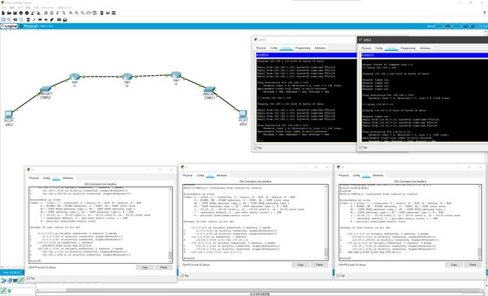Switch to the Config tab in r2 window
This screenshot has width=488, height=296.
click(200, 175)
